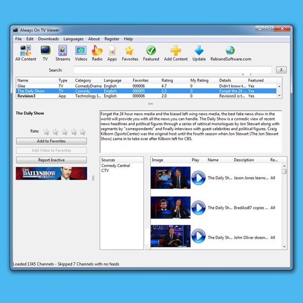Open the Languages menu

(x=73, y=39)
